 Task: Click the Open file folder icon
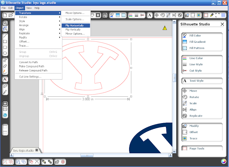pyautogui.click(x=11, y=15)
